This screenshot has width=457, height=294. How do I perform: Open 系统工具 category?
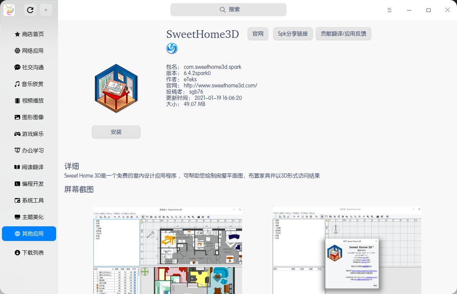point(29,200)
